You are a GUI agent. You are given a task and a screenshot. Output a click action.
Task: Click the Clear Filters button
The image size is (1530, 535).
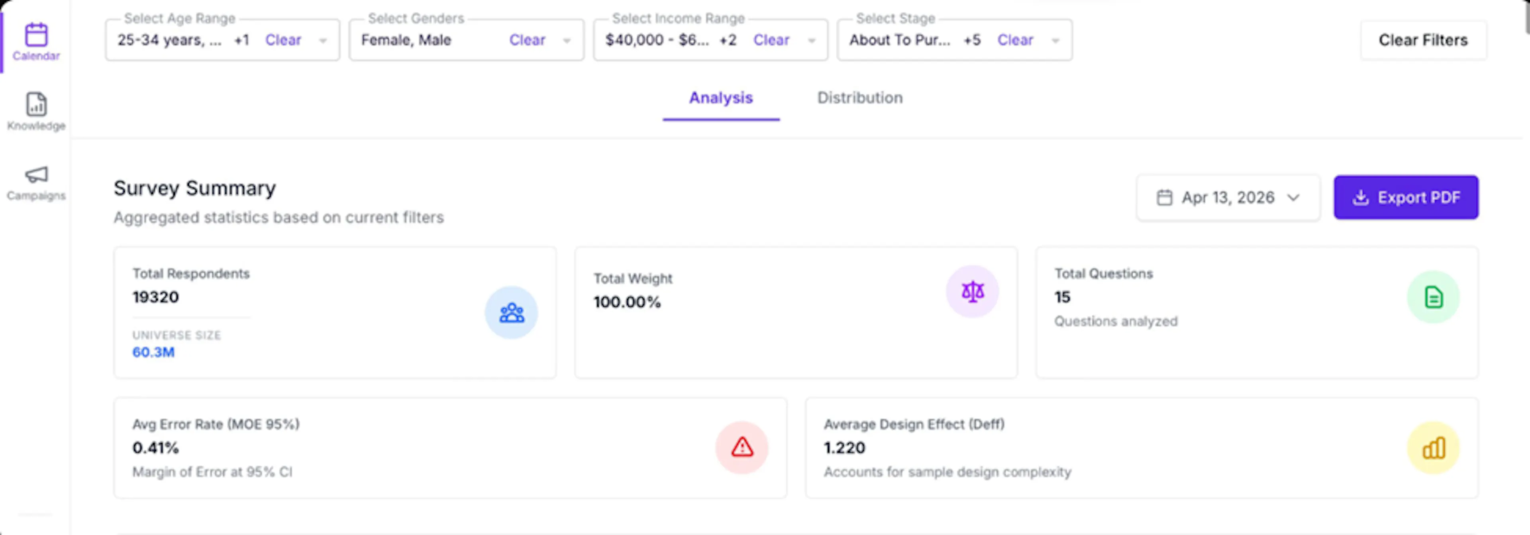1423,40
